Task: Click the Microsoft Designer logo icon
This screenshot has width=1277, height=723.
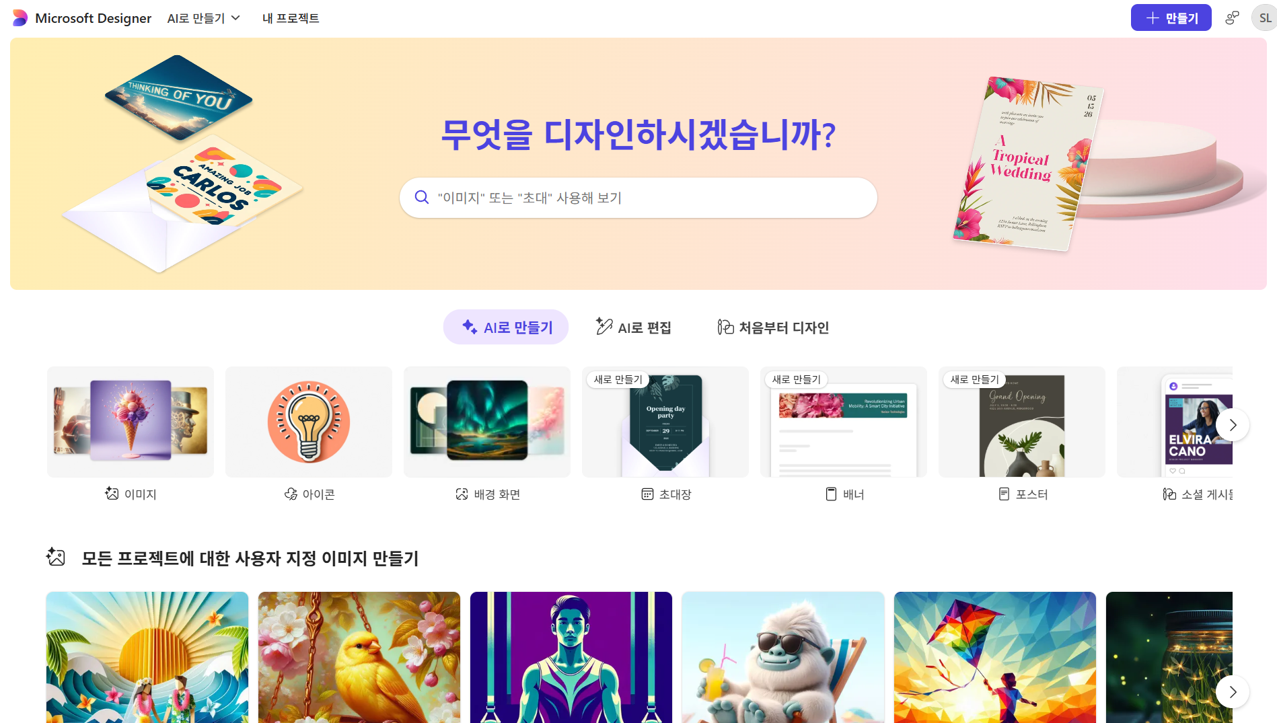Action: tap(20, 18)
